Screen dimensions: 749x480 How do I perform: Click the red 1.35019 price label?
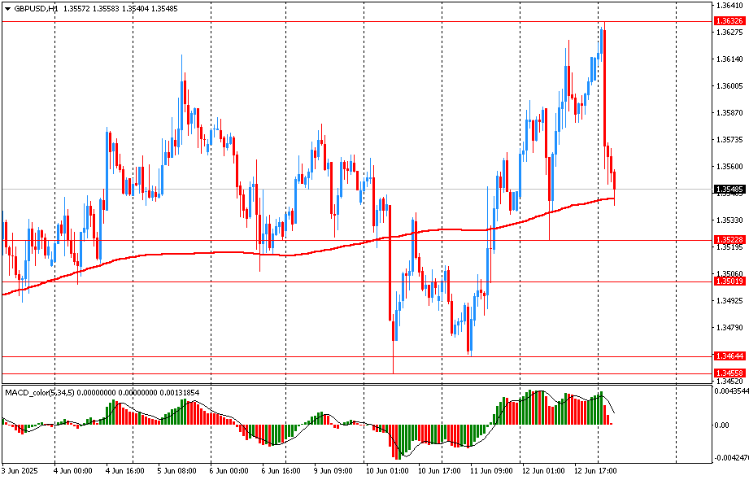pyautogui.click(x=728, y=281)
